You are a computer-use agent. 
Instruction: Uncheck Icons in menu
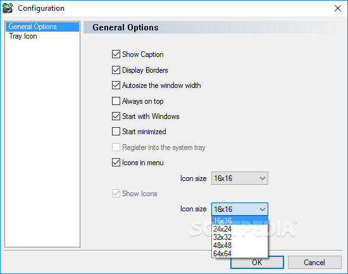tap(116, 163)
